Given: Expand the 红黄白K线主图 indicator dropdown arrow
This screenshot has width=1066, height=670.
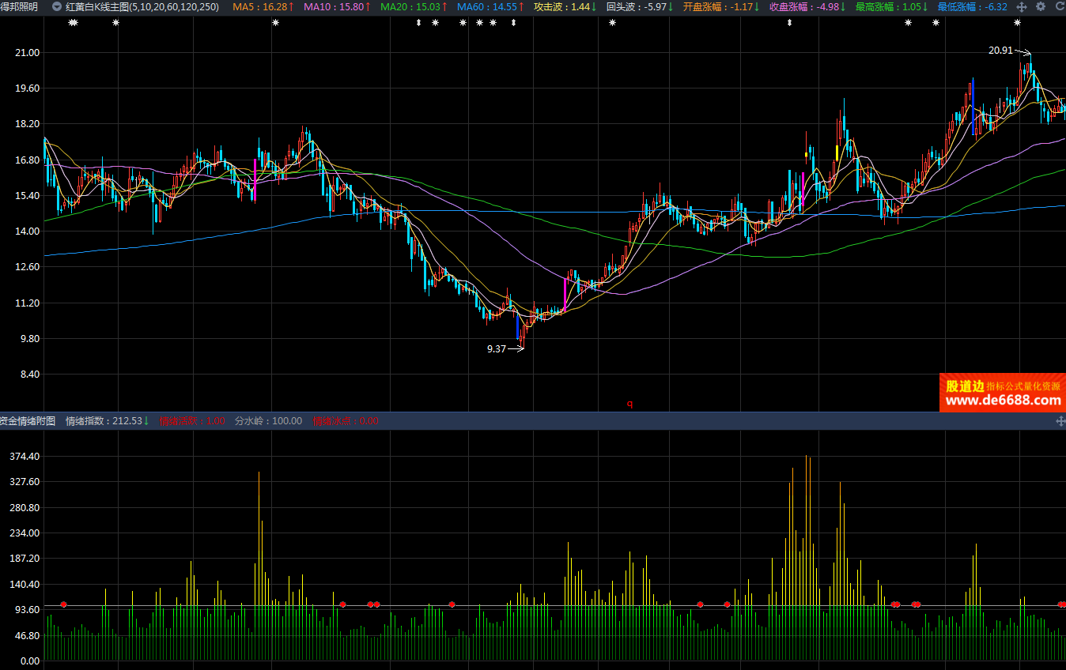Looking at the screenshot, I should 56,6.
